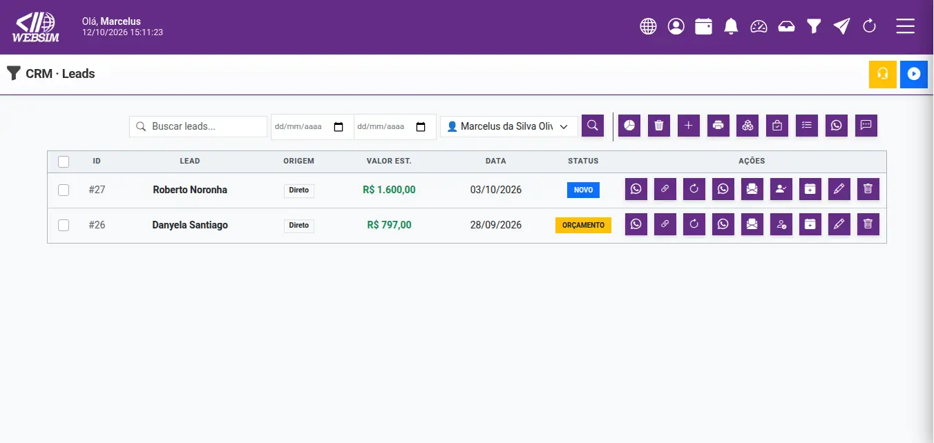The image size is (934, 443).
Task: Sort by VALOR EST. column header
Action: pos(389,161)
